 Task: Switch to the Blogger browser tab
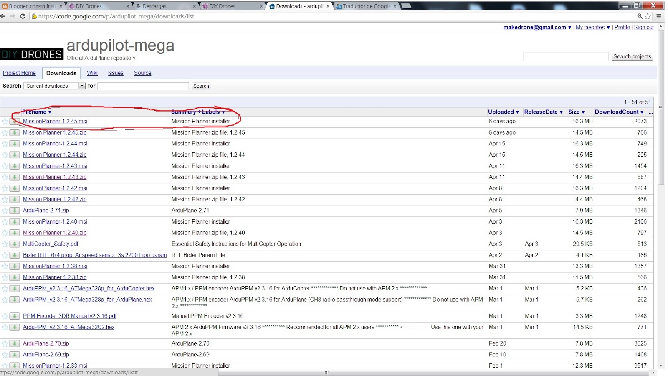(x=32, y=6)
